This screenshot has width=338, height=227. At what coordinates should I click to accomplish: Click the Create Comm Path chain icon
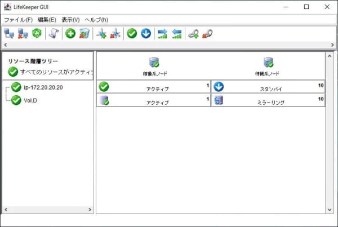(193, 34)
